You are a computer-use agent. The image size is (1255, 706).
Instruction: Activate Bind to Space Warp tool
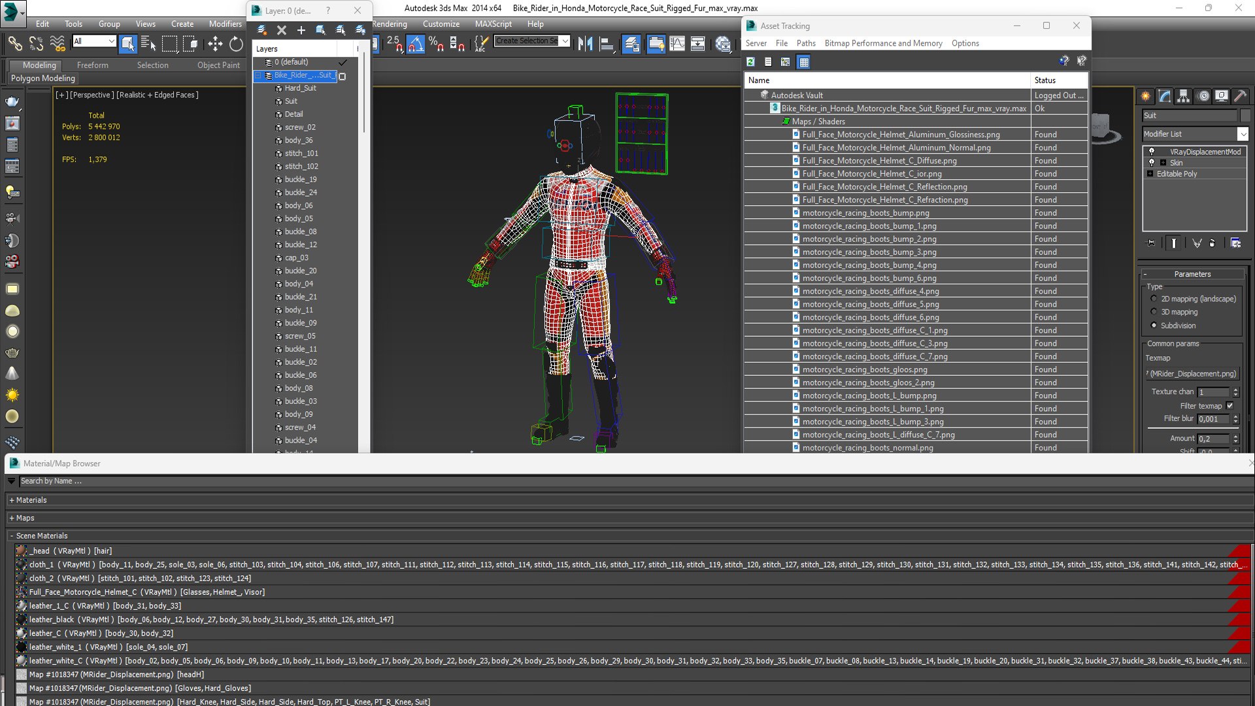click(x=58, y=44)
